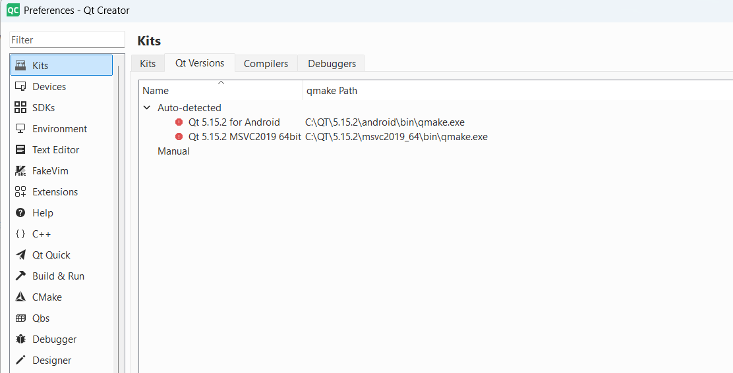Image resolution: width=733 pixels, height=373 pixels.
Task: Open FakeVim settings icon
Action: point(20,171)
